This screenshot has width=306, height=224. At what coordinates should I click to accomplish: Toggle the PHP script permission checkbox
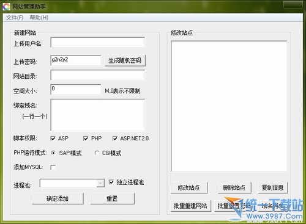coord(86,139)
